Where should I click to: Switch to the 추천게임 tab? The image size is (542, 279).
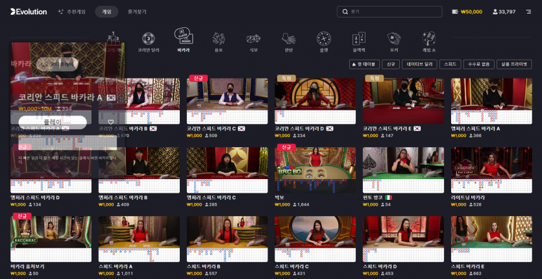[x=72, y=12]
